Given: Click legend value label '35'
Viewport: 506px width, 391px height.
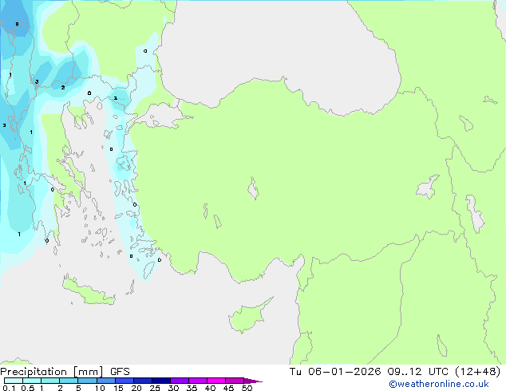Looking at the screenshot, I should (x=192, y=388).
